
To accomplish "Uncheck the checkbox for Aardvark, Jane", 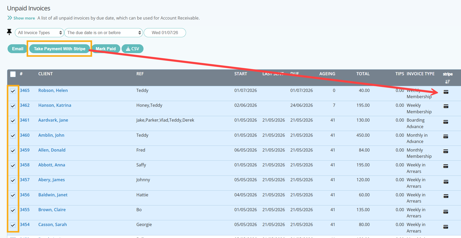I will [13, 121].
